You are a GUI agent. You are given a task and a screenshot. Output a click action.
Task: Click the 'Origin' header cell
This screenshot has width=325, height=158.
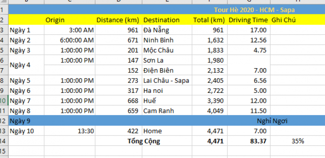pyautogui.click(x=69, y=20)
